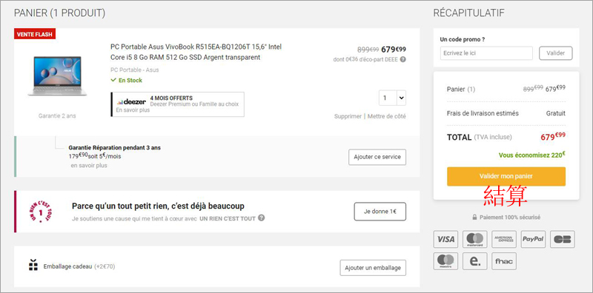
Task: Validate the promo code with Valider
Action: pyautogui.click(x=555, y=53)
